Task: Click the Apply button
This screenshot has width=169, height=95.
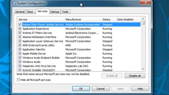Action: [120, 89]
